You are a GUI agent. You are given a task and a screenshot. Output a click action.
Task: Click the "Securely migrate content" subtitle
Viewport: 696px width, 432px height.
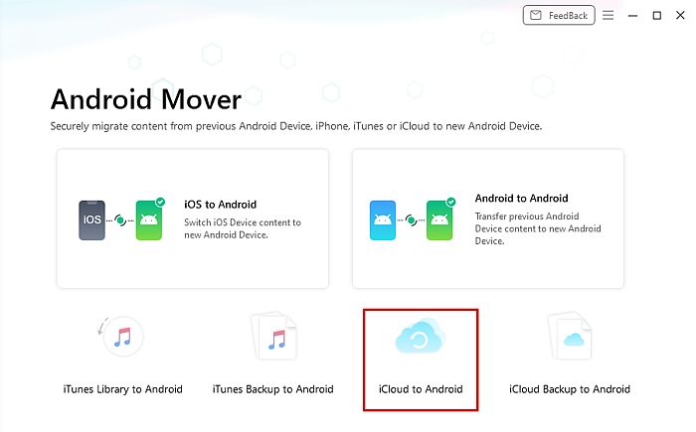coord(296,126)
